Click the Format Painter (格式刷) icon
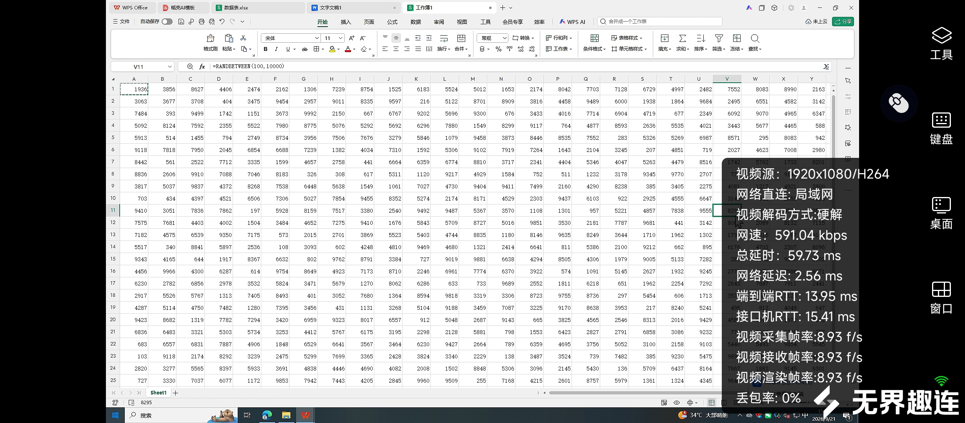Screen dimensions: 965x423 click(x=210, y=38)
